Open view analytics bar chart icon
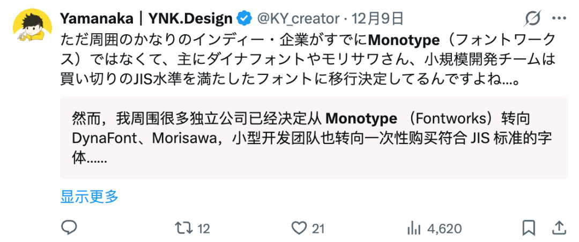579x242 pixels. pyautogui.click(x=414, y=228)
